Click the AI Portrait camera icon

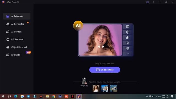pos(8,32)
